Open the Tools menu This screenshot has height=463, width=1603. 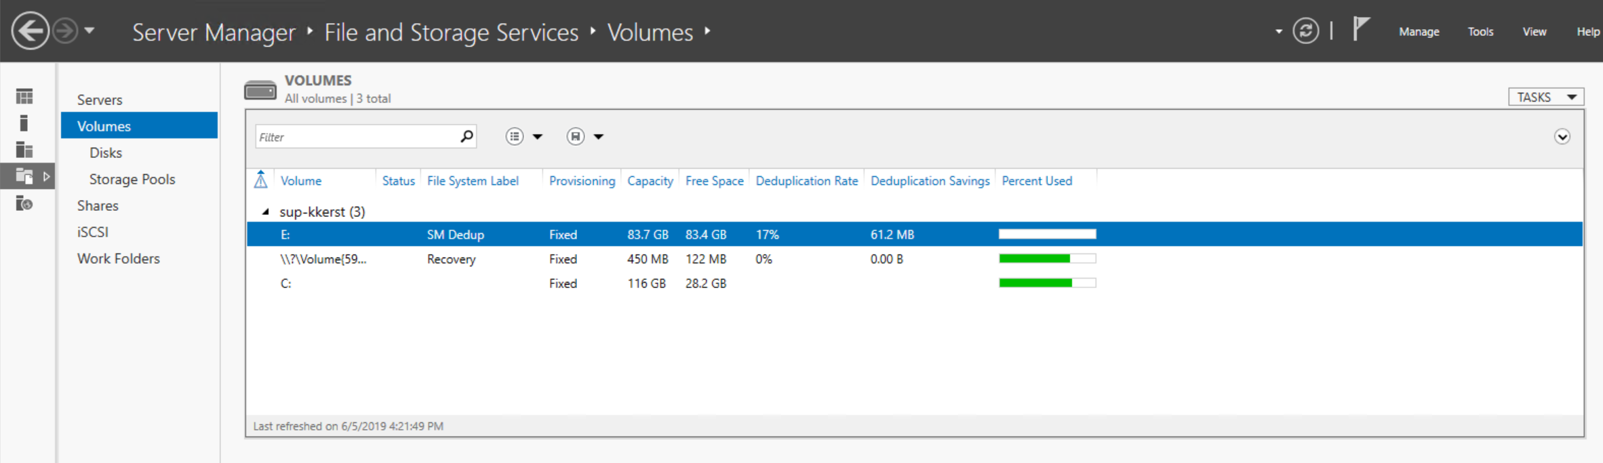[x=1480, y=32]
